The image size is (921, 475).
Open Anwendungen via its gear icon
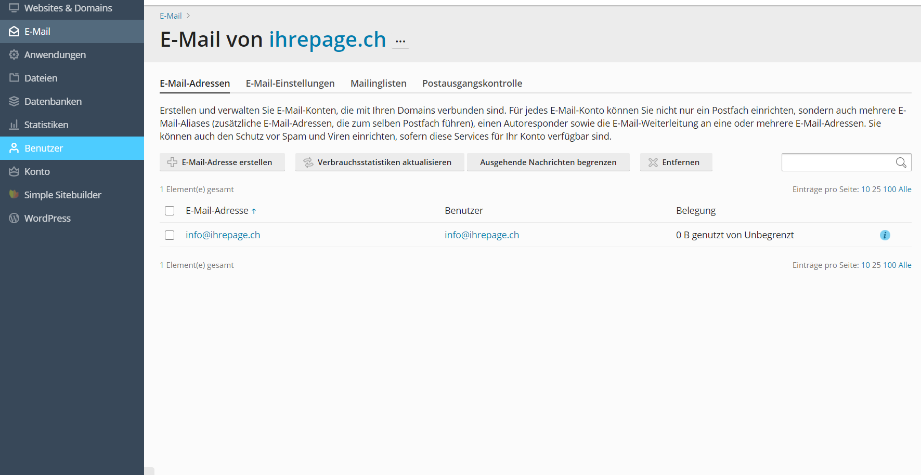(14, 55)
